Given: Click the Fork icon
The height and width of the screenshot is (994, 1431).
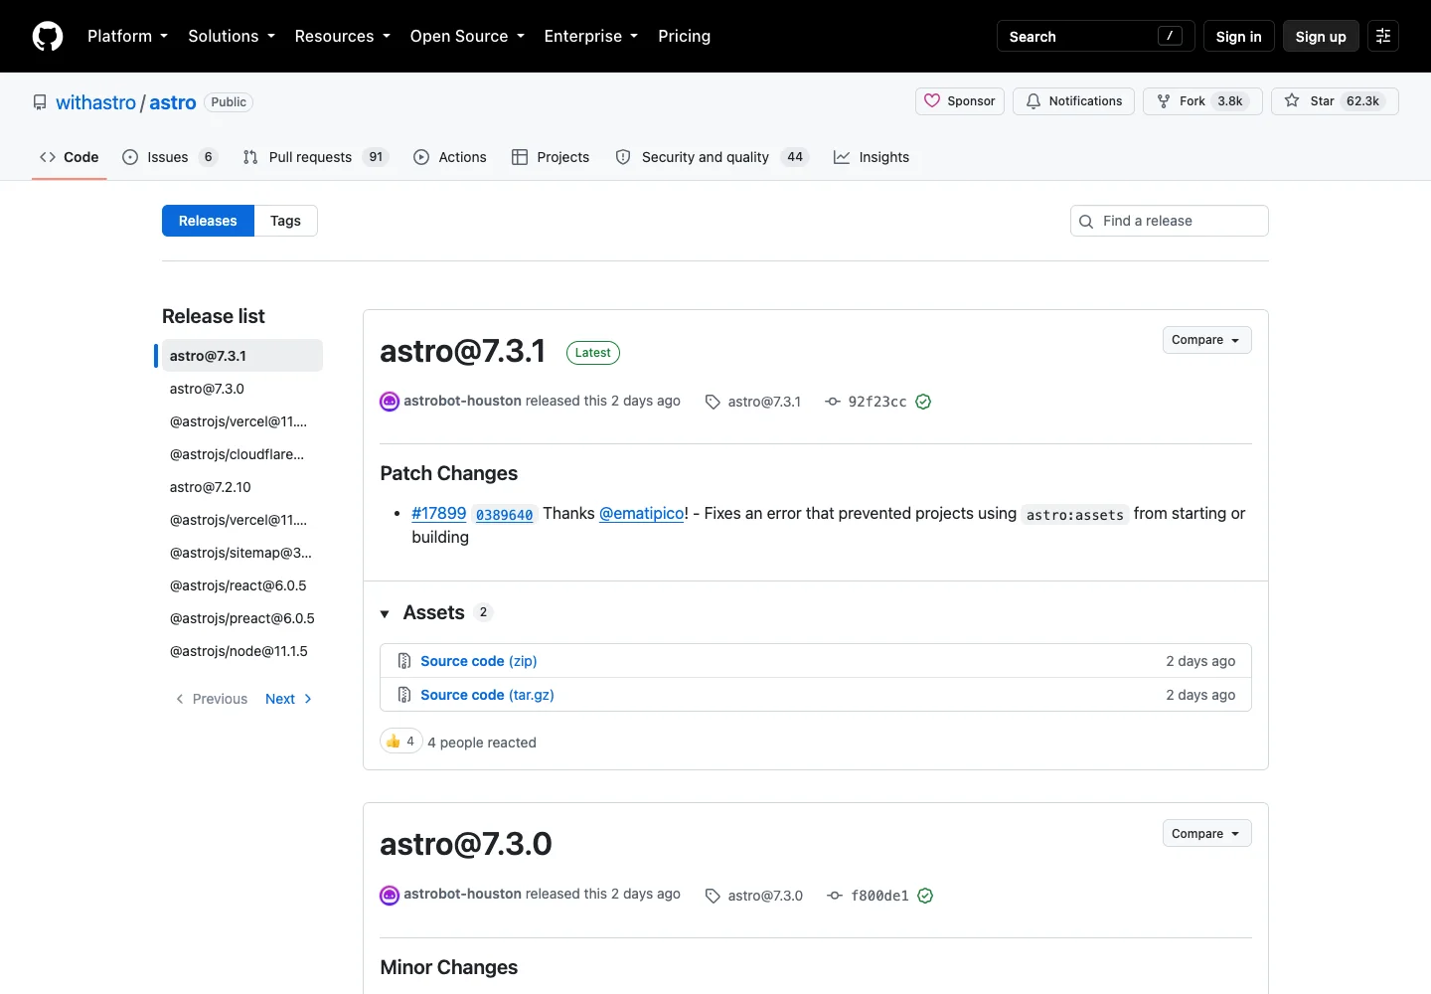Looking at the screenshot, I should click(x=1164, y=101).
